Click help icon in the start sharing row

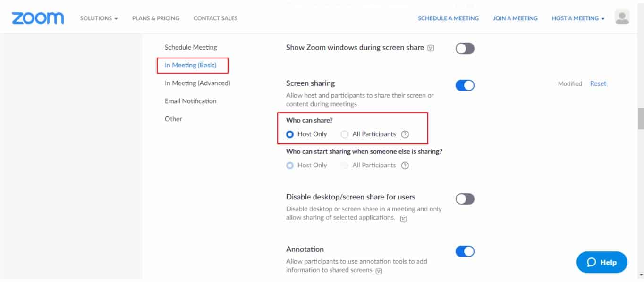point(405,166)
